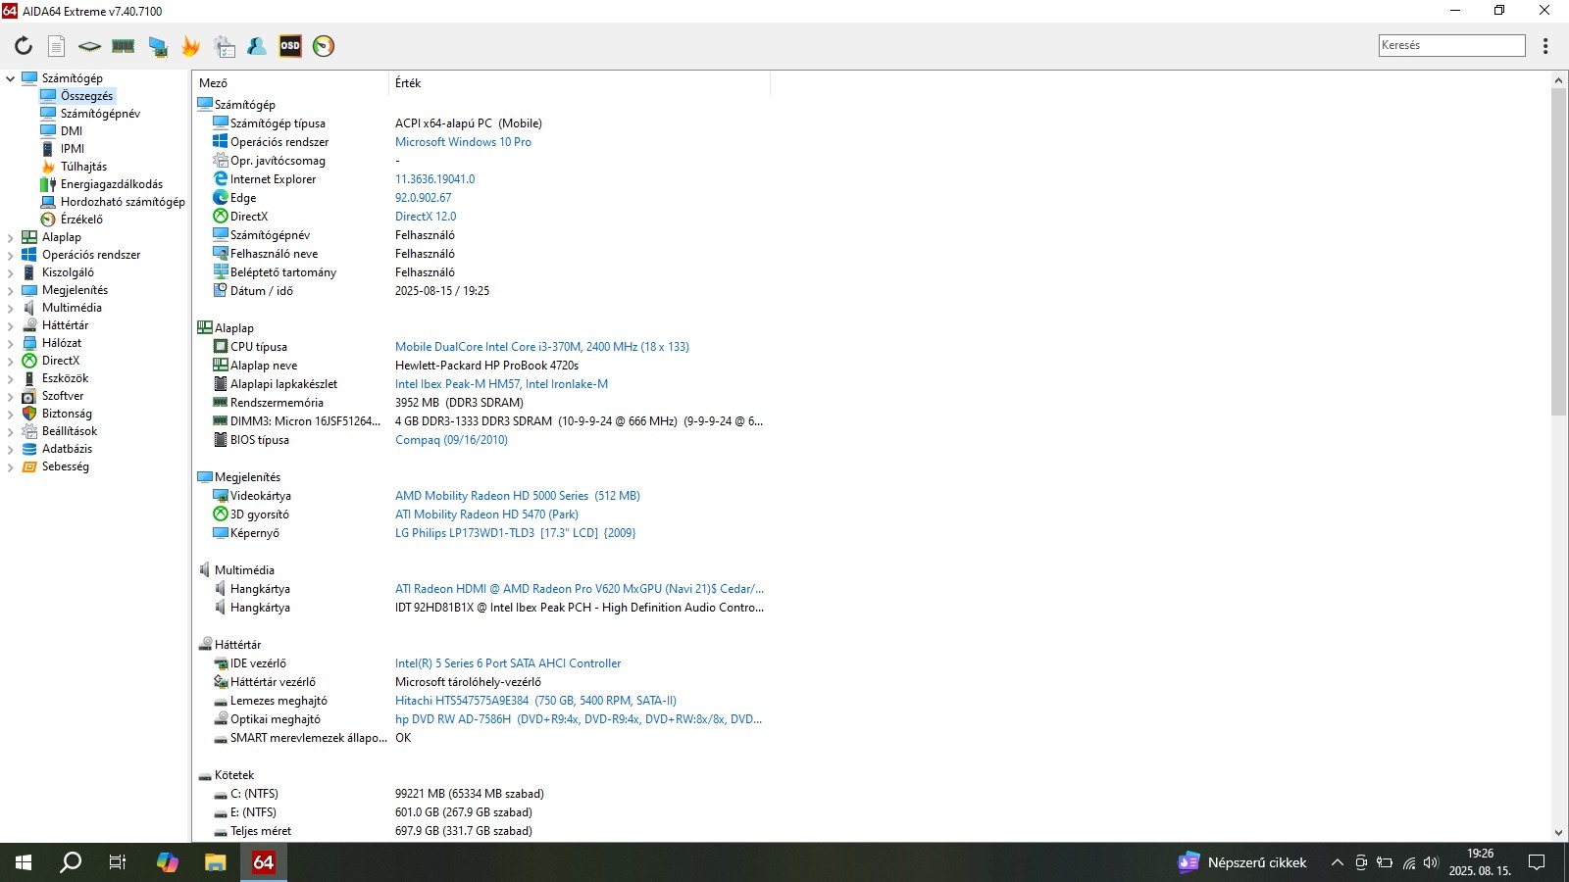Expand the Szoftver tree node
Viewport: 1569px width, 882px height.
point(11,396)
